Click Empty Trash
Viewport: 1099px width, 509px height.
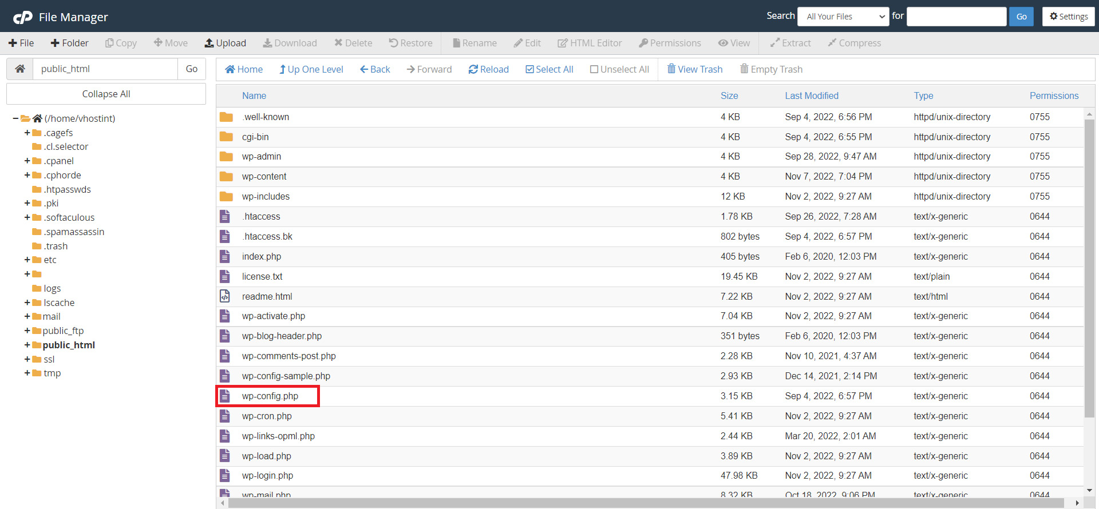tap(771, 69)
